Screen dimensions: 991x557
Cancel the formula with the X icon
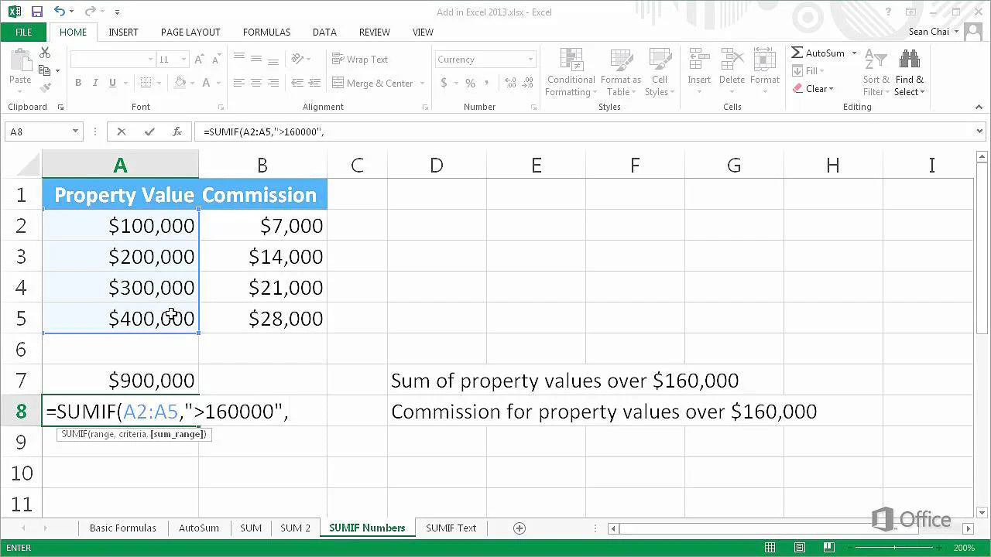121,131
